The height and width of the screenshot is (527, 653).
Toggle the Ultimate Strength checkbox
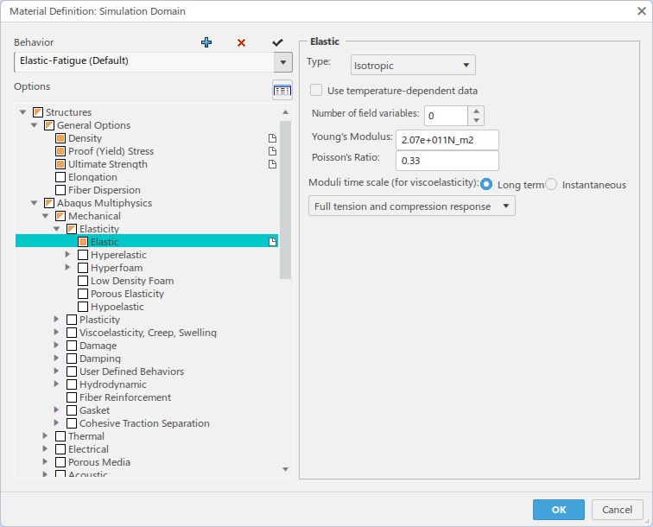coord(60,164)
